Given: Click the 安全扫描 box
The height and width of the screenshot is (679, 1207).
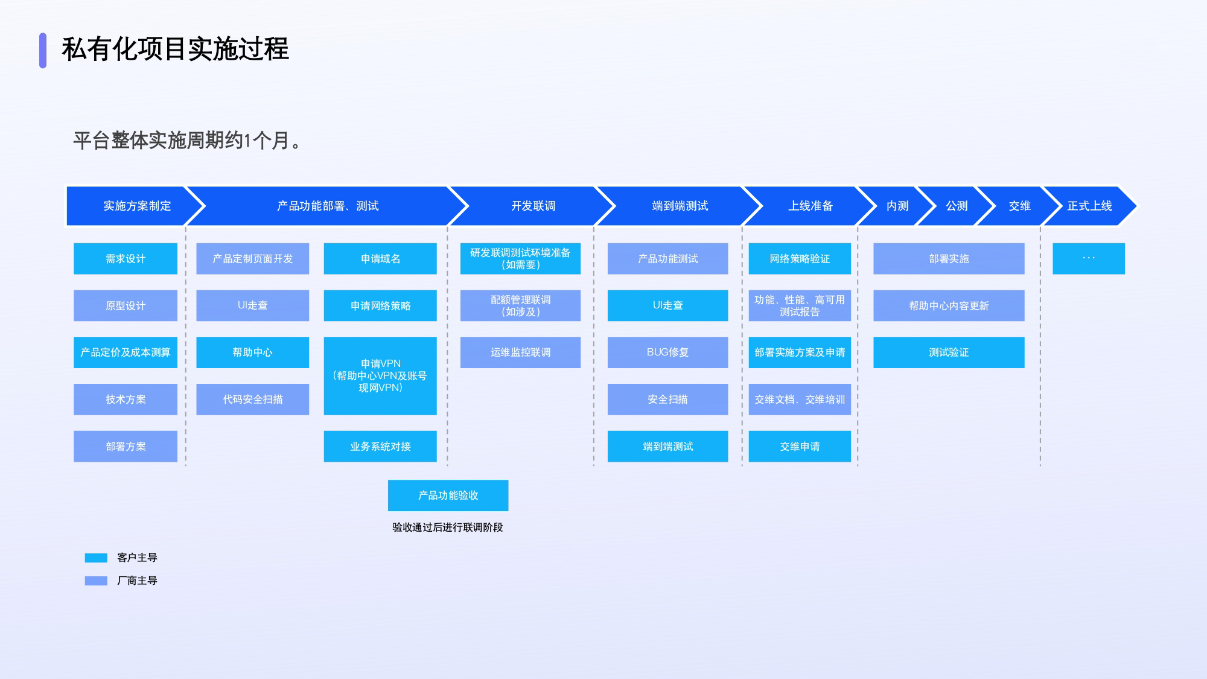Looking at the screenshot, I should pos(667,400).
